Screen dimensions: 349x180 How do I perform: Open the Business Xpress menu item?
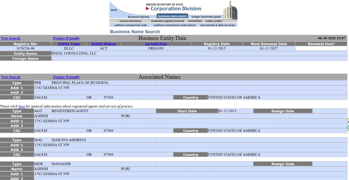pyautogui.click(x=139, y=17)
